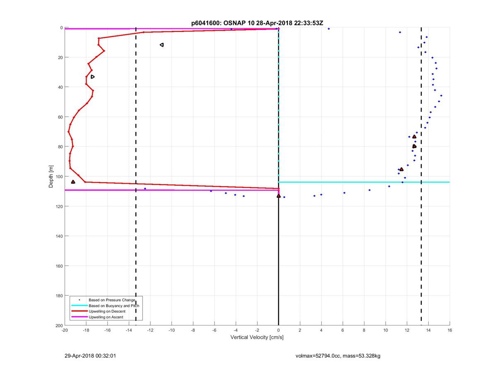This screenshot has width=497, height=366.
Task: Click the x-axis tick label '16'
Action: tap(450, 330)
